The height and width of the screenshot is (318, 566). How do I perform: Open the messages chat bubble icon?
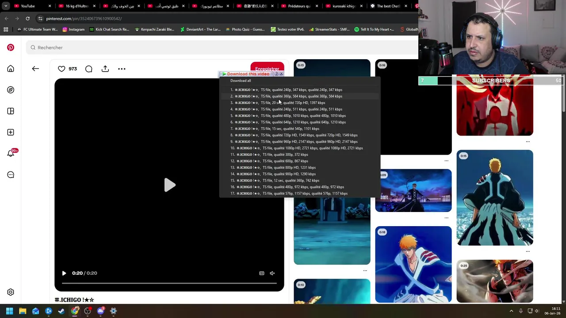click(11, 174)
